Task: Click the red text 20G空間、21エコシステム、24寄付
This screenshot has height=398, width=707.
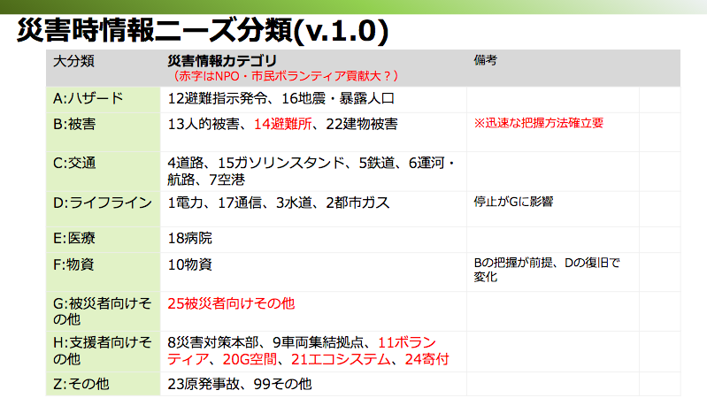Action: tap(336, 359)
